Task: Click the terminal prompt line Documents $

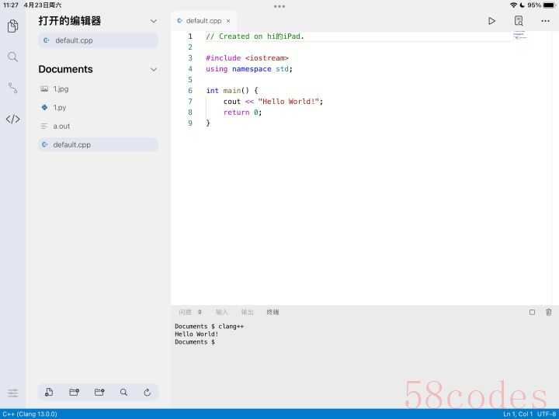Action: [195, 341]
